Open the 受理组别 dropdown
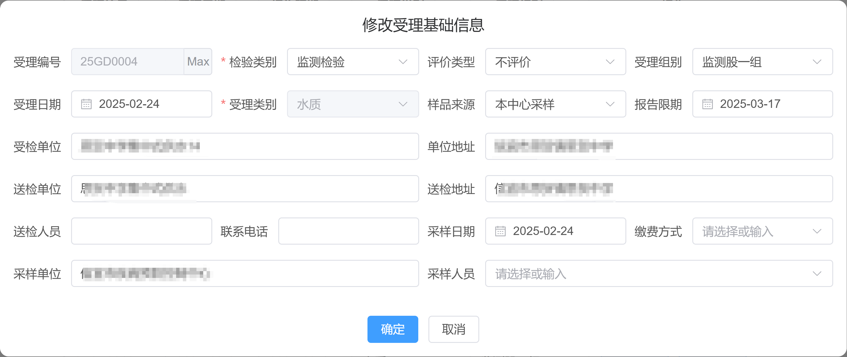The image size is (847, 357). tap(762, 62)
